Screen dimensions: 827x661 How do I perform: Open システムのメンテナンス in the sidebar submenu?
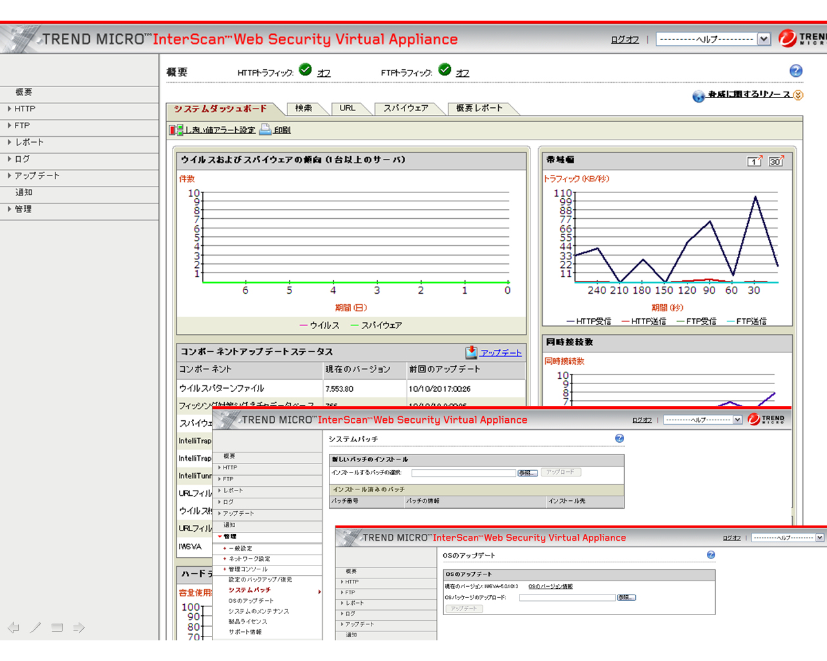pyautogui.click(x=258, y=611)
